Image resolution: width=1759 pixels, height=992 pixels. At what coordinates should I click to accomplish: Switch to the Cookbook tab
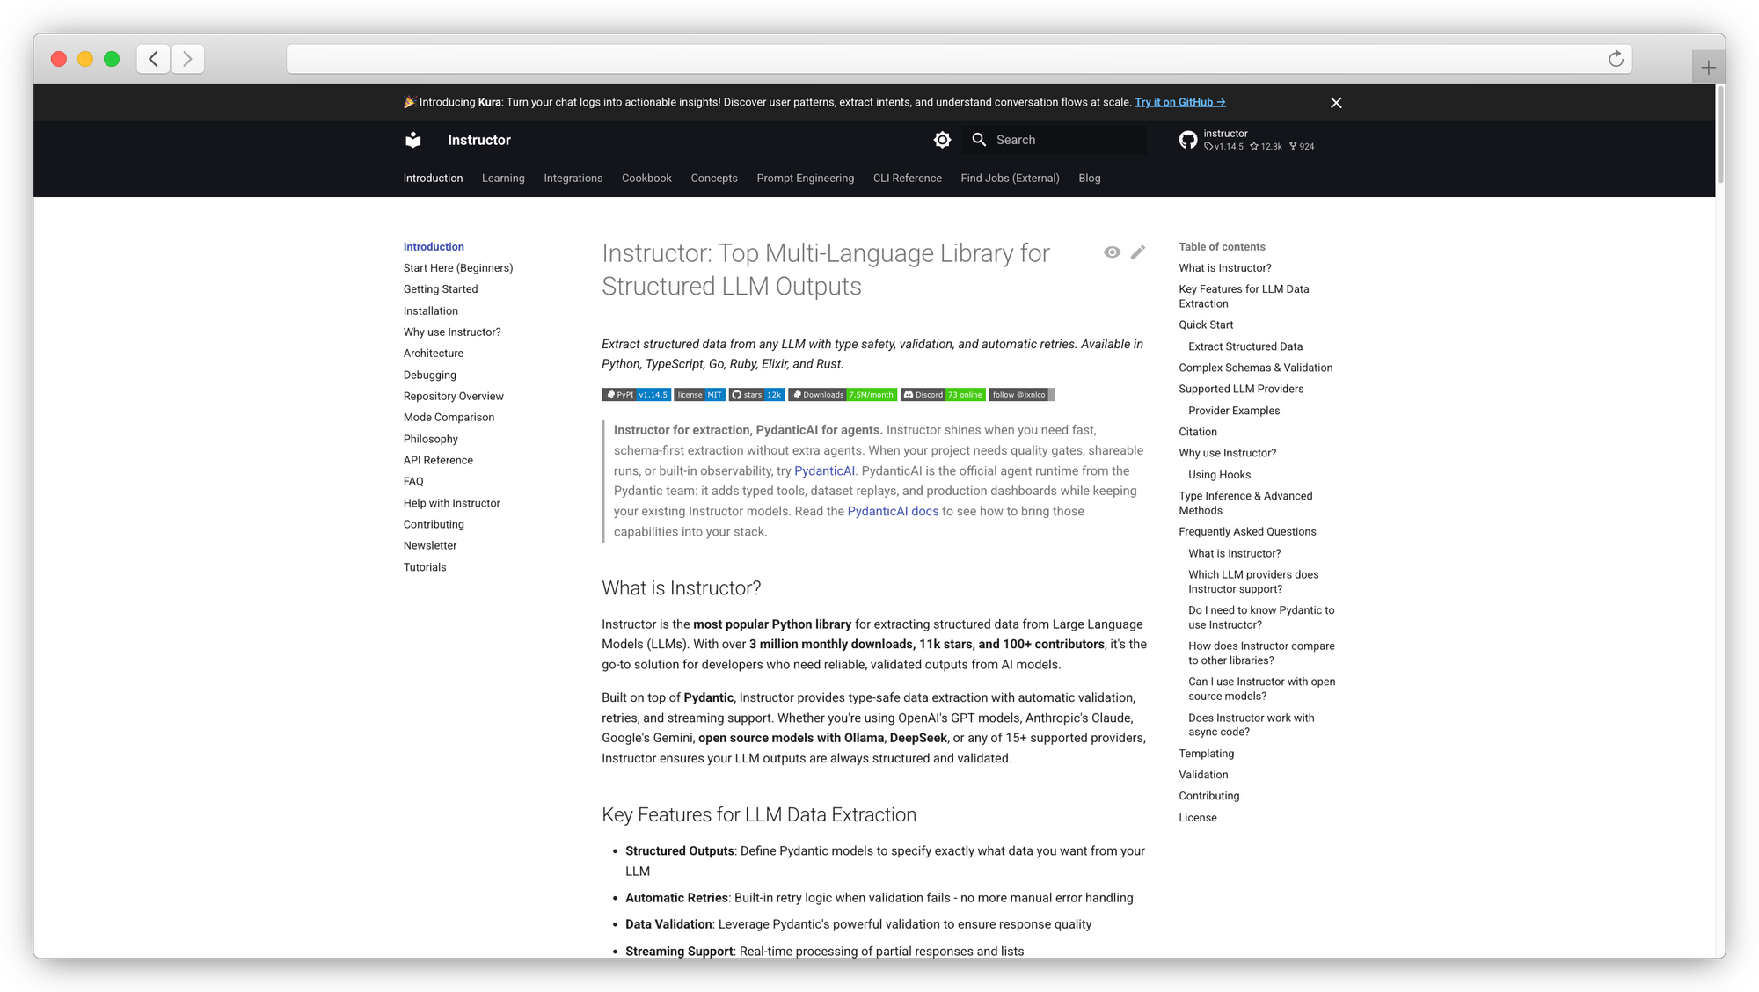(646, 179)
